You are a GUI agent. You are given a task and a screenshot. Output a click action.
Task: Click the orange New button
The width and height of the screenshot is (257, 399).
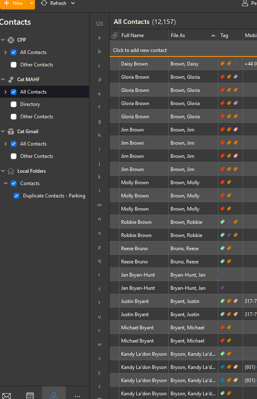(x=14, y=3)
